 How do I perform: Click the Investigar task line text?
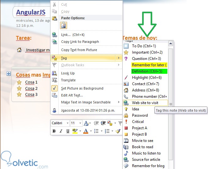pyautogui.click(x=38, y=50)
